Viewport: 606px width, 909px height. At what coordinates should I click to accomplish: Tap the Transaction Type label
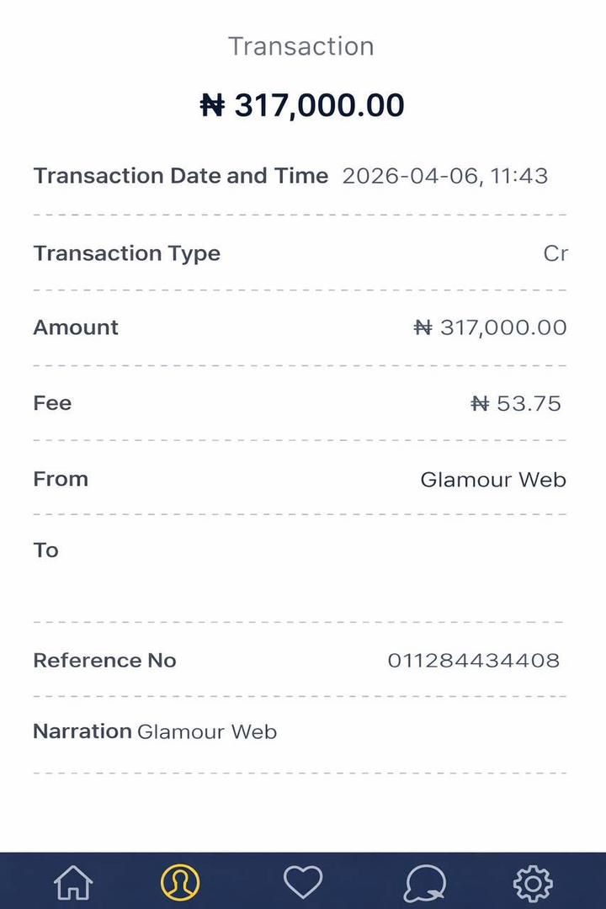126,253
